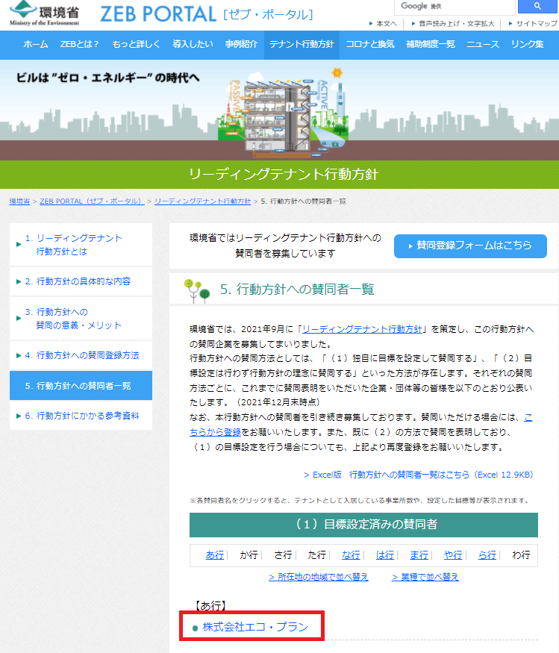Go to 補助制度一覧 in the navigation bar
Viewport: 559px width, 653px height.
click(431, 45)
